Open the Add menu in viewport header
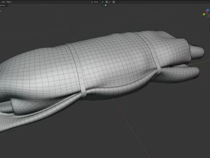The width and height of the screenshot is (210, 158). [x=3, y=2]
